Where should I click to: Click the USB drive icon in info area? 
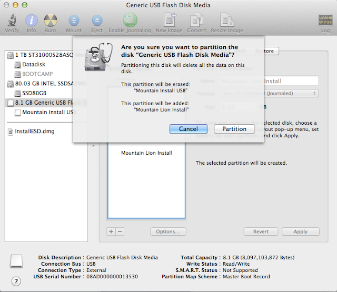coord(16,261)
